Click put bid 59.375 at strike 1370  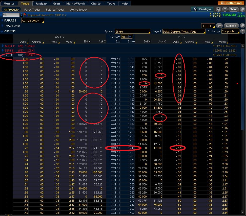(x=142, y=201)
